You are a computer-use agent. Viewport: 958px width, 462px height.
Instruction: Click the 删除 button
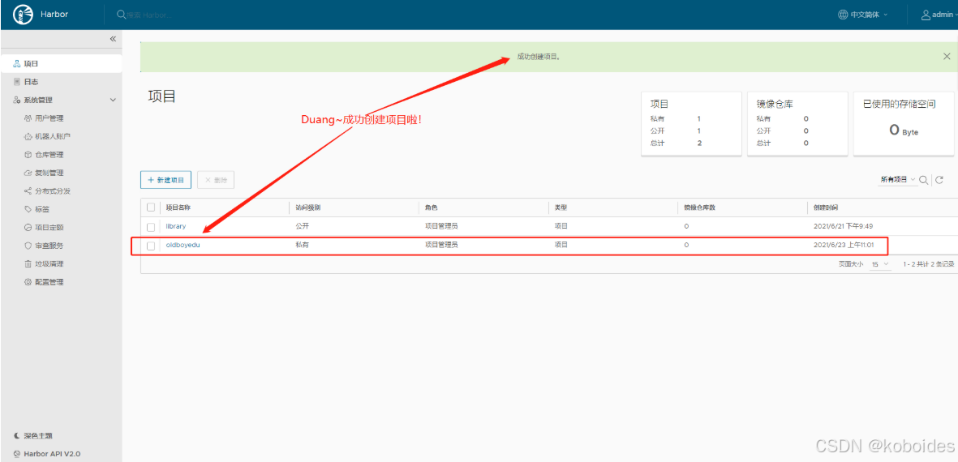[x=216, y=180]
